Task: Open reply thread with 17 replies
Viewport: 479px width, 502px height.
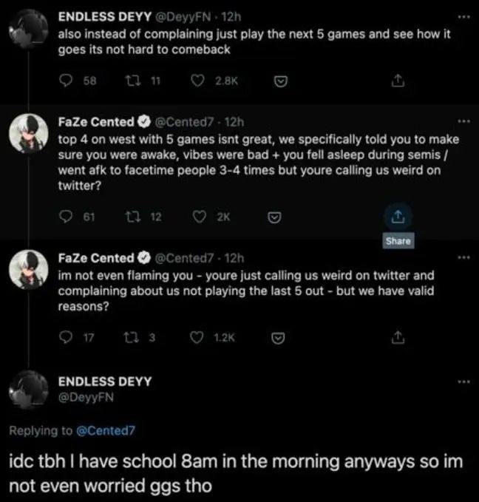Action: coord(67,337)
